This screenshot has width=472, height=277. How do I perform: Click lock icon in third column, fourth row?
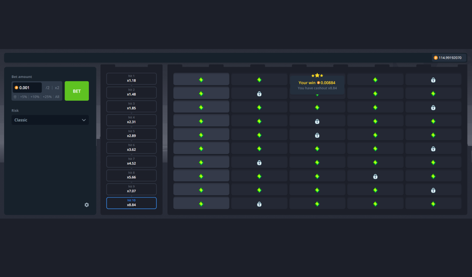(317, 121)
